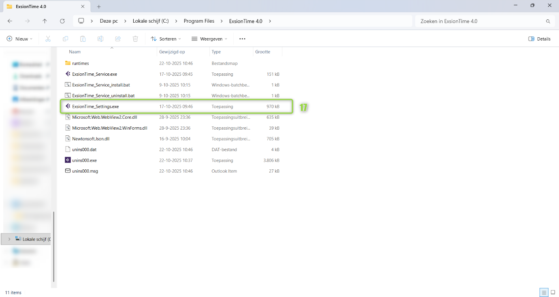Viewport: 559px width, 297px height.
Task: Select the unins000.dat file icon
Action: 68,149
